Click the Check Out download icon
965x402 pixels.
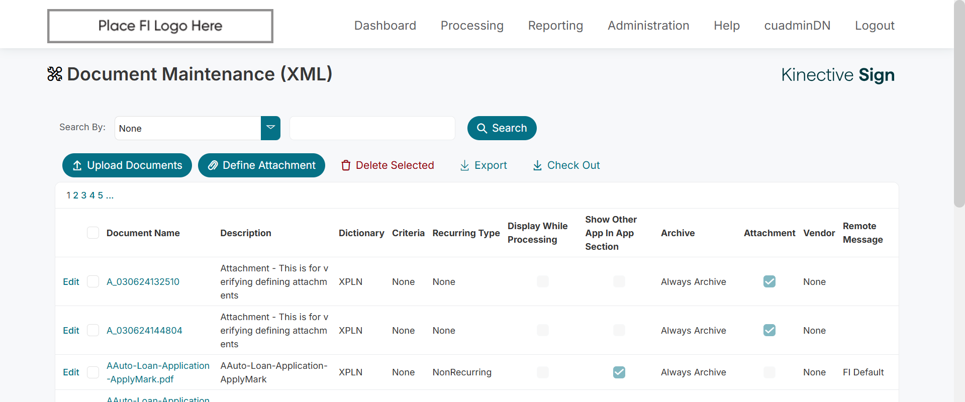(x=537, y=166)
